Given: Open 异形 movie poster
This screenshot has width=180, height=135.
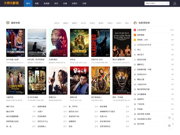Looking at the screenshot, I should [x=122, y=80].
